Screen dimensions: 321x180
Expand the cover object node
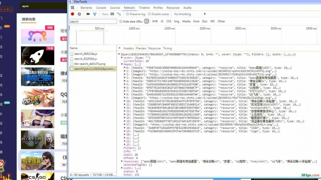pyautogui.click(x=122, y=57)
